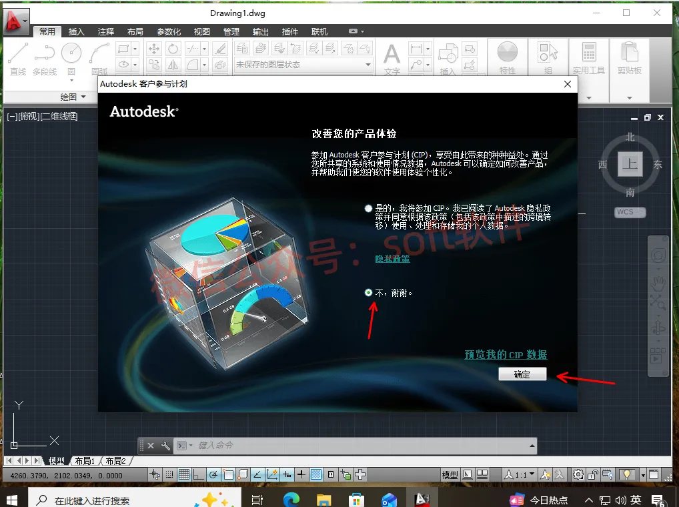This screenshot has height=507, width=679.
Task: Toggle Polar tracking in status bar
Action: point(213,475)
